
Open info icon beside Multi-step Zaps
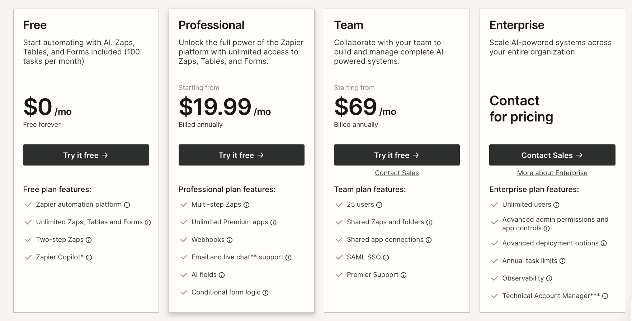pyautogui.click(x=246, y=205)
